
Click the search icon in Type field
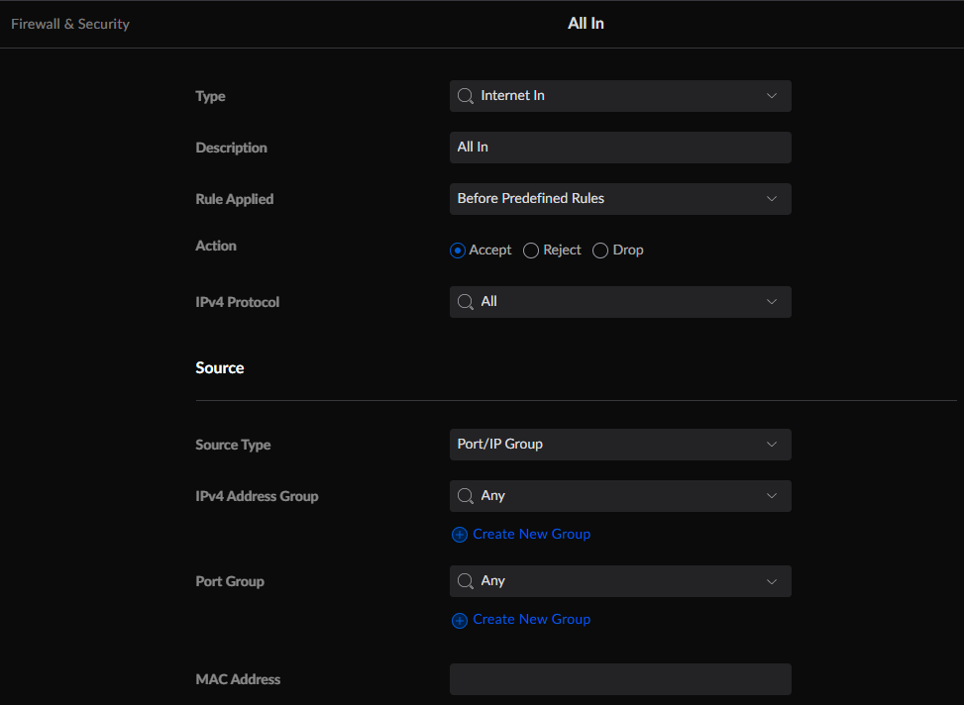pyautogui.click(x=465, y=96)
